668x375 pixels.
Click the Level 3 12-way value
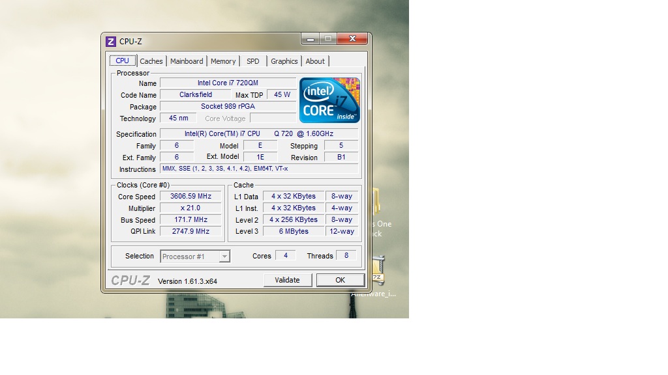(342, 231)
